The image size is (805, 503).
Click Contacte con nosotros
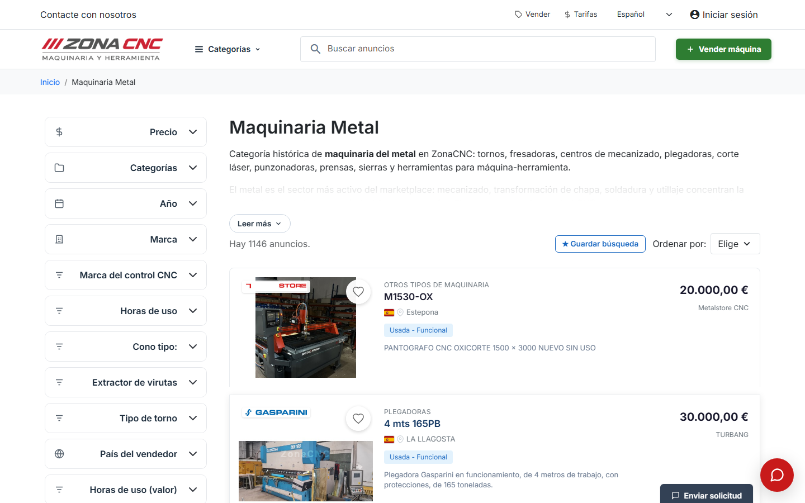click(88, 15)
